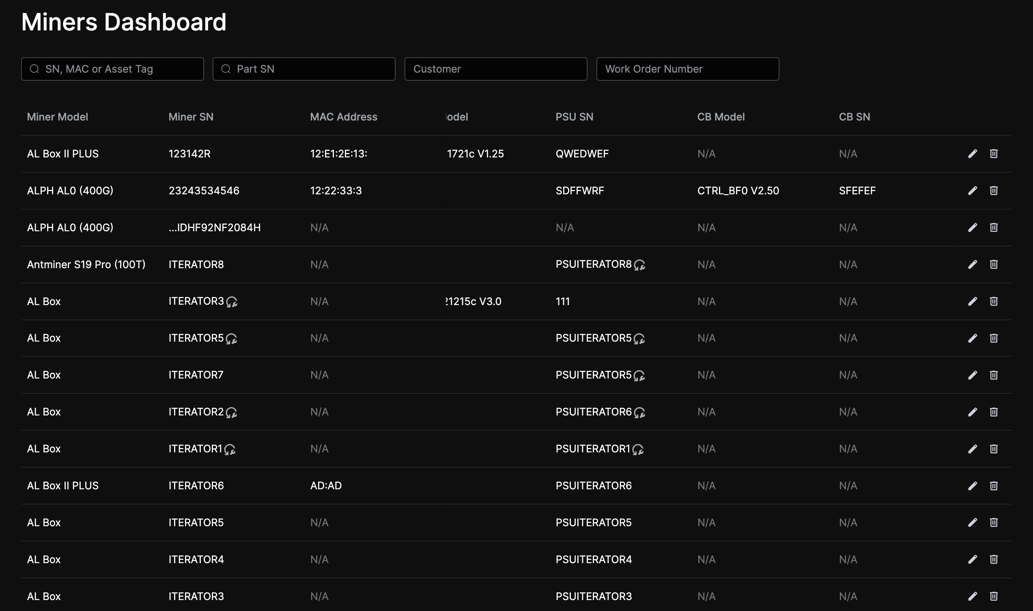This screenshot has height=611, width=1033.
Task: Edit the ALPH AL0 row ending IDHF92NF2084H
Action: coord(973,227)
